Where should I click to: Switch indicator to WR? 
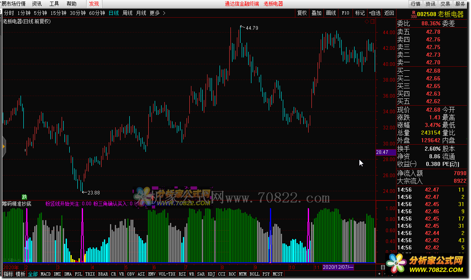point(191,274)
